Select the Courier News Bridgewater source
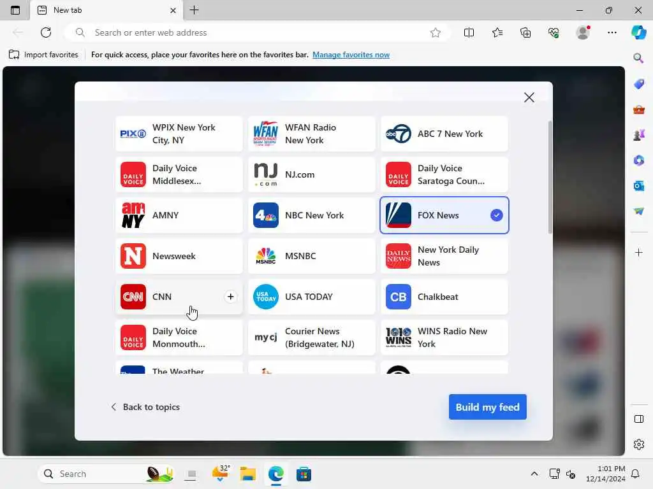The image size is (653, 489). (x=311, y=337)
